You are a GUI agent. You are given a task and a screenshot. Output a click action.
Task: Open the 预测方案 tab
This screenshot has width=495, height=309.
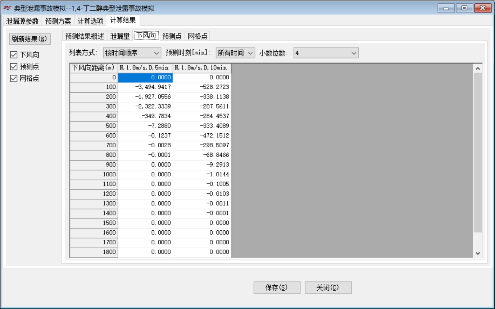point(58,21)
